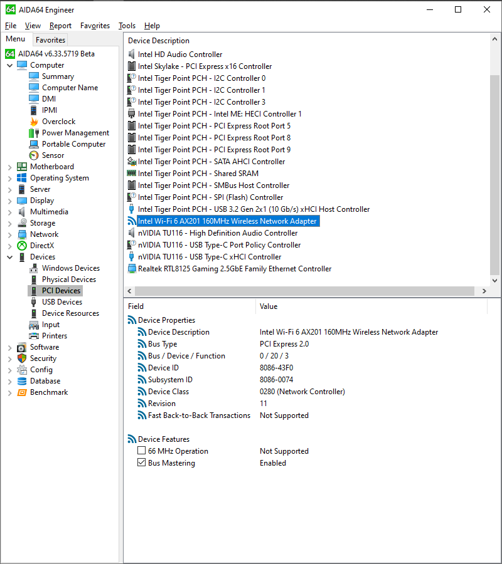Image resolution: width=502 pixels, height=564 pixels.
Task: Open the Help menu
Action: pos(152,26)
